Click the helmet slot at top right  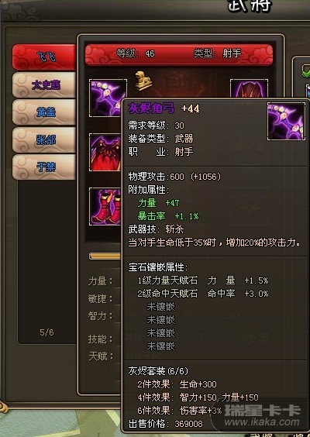[x=249, y=88]
